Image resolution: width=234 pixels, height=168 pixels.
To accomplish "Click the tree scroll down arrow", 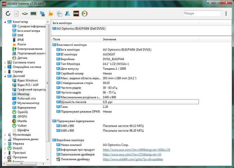I will click(x=48, y=159).
